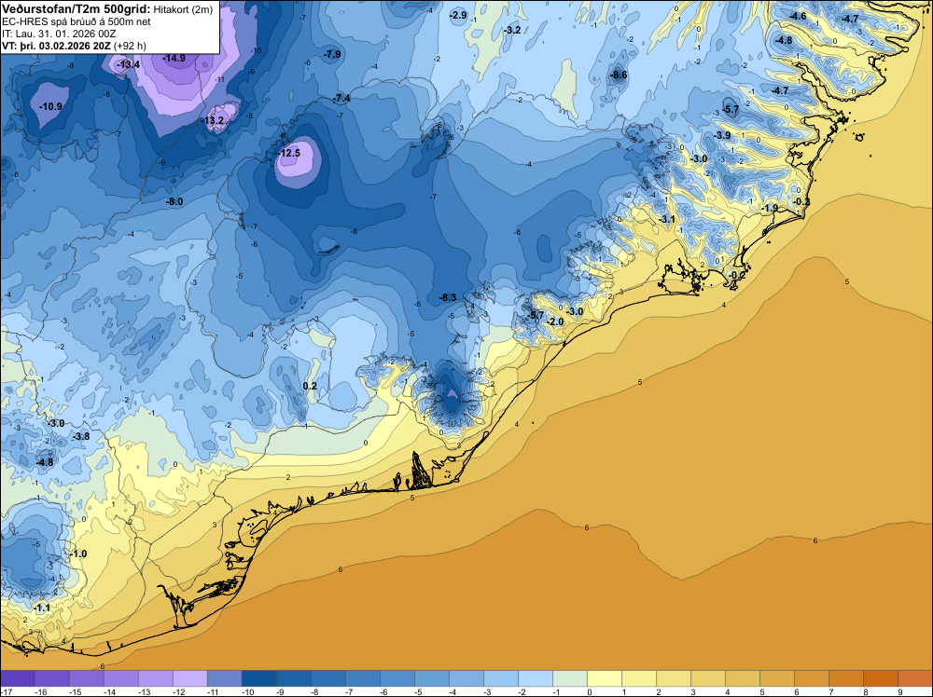Click the -3.1 temperature label

point(667,219)
